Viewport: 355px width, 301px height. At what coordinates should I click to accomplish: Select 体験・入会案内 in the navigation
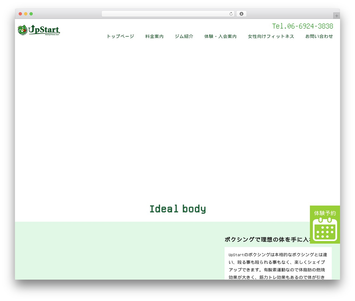(220, 36)
